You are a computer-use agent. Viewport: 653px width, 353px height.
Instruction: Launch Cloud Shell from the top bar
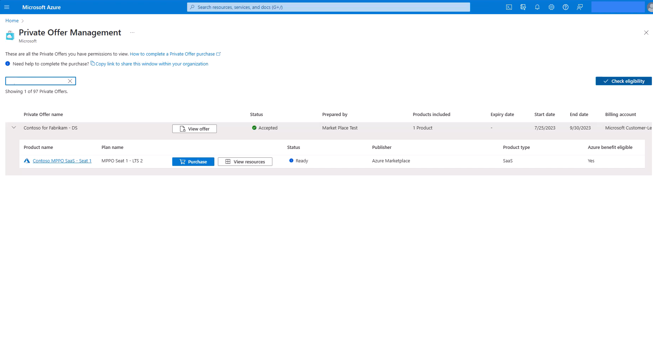(x=509, y=7)
